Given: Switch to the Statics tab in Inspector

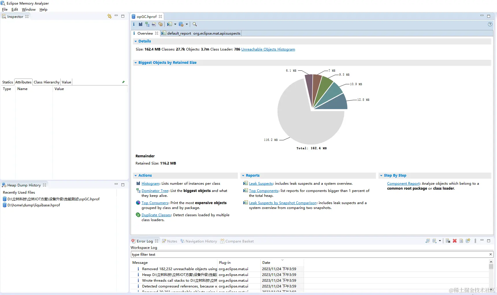Looking at the screenshot, I should [8, 82].
